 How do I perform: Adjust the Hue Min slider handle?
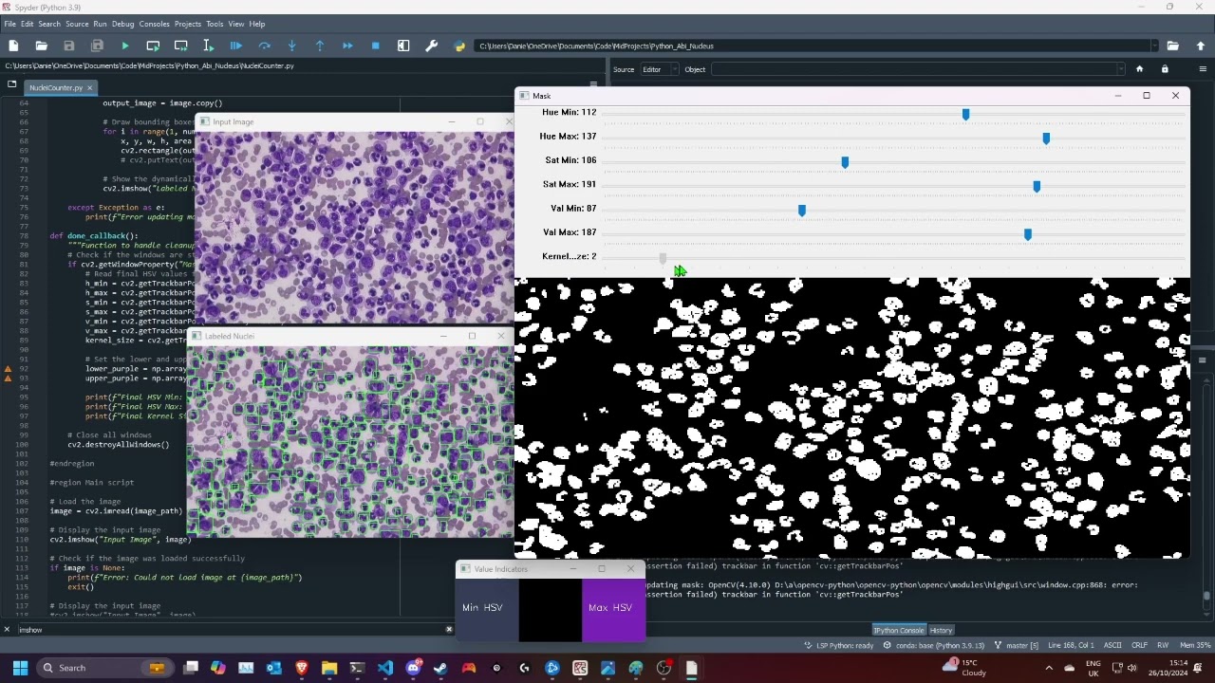coord(965,114)
